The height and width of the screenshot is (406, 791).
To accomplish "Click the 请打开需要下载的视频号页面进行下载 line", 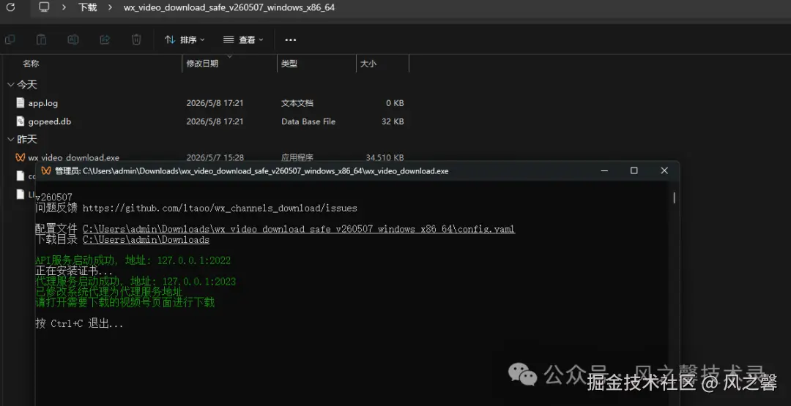I will point(125,303).
